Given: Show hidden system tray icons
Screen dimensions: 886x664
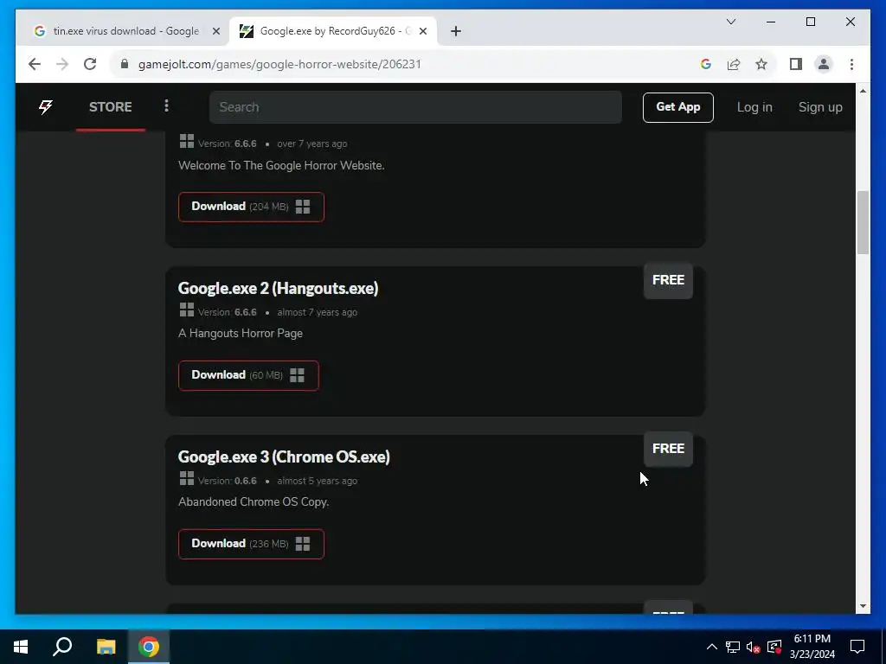Looking at the screenshot, I should point(712,647).
